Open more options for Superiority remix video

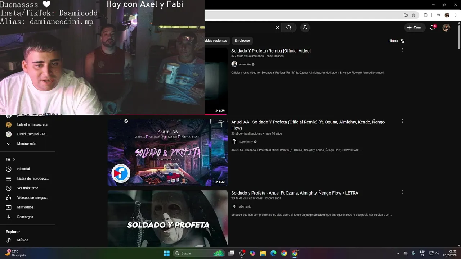point(403,121)
